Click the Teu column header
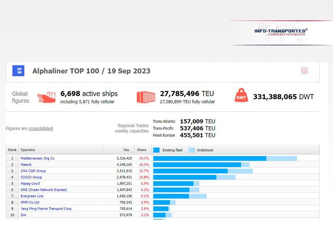This screenshot has height=250, width=333. [118, 150]
